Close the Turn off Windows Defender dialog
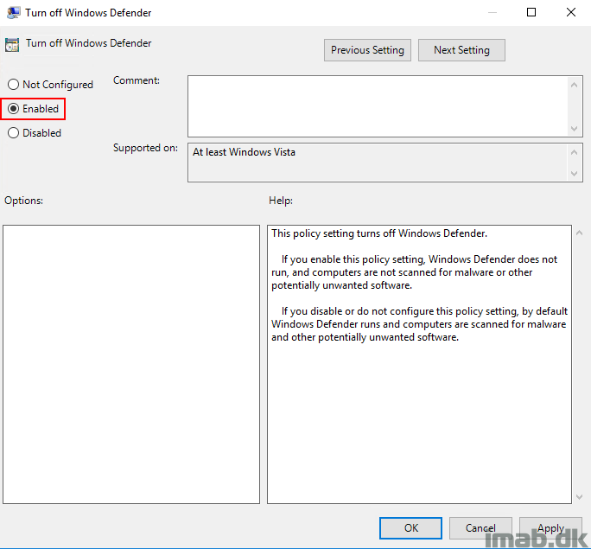Screen dimensions: 591x549 pos(571,12)
